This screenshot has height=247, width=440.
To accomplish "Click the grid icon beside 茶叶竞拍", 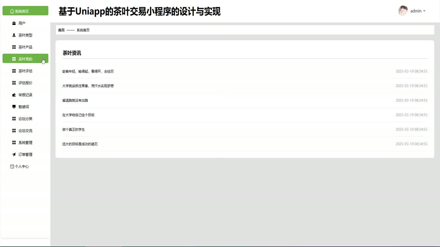I will pyautogui.click(x=14, y=59).
